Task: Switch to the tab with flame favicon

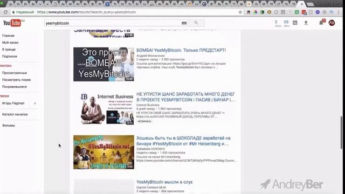Action: 190,4
